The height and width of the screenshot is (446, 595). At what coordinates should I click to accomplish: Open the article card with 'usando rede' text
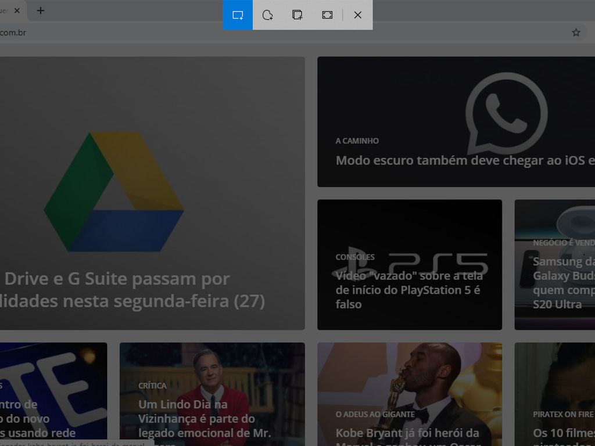[53, 394]
